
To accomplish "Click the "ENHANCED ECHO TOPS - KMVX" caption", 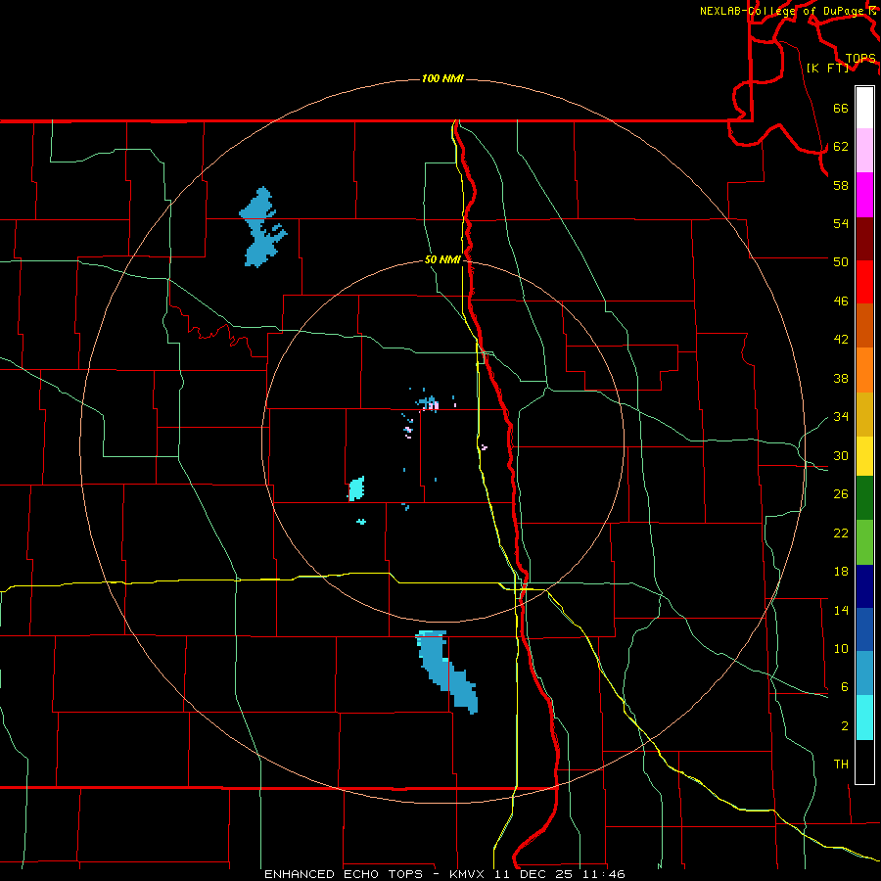I will click(x=377, y=874).
